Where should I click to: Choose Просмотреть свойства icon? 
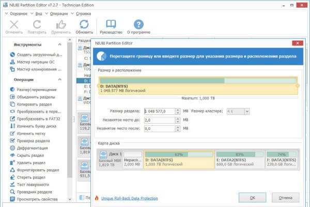[12, 199]
